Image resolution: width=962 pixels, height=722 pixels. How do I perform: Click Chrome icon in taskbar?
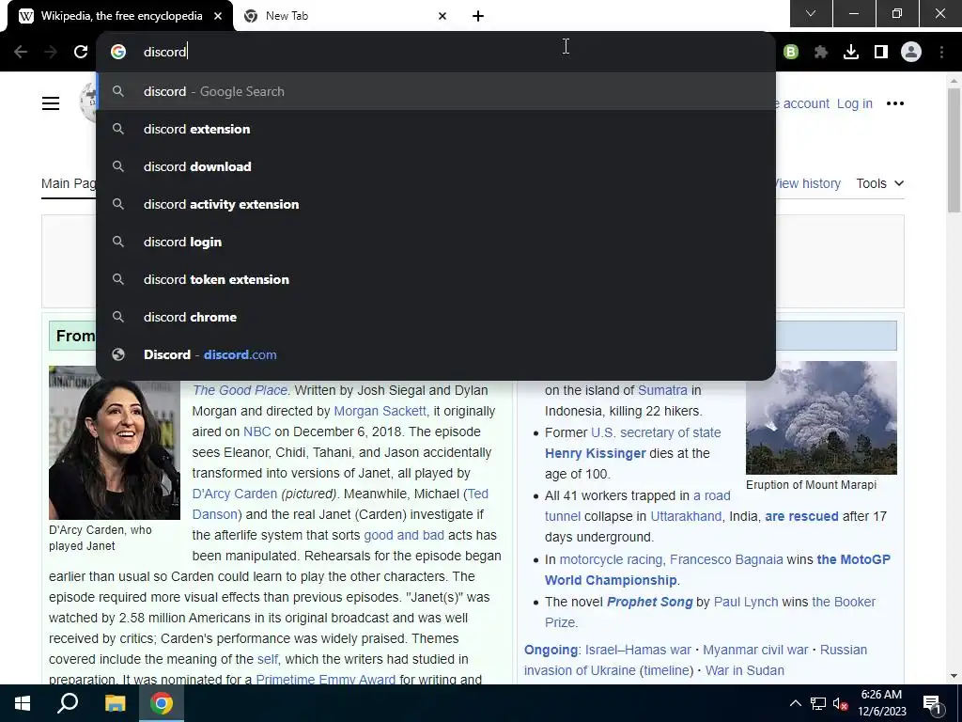tap(162, 703)
